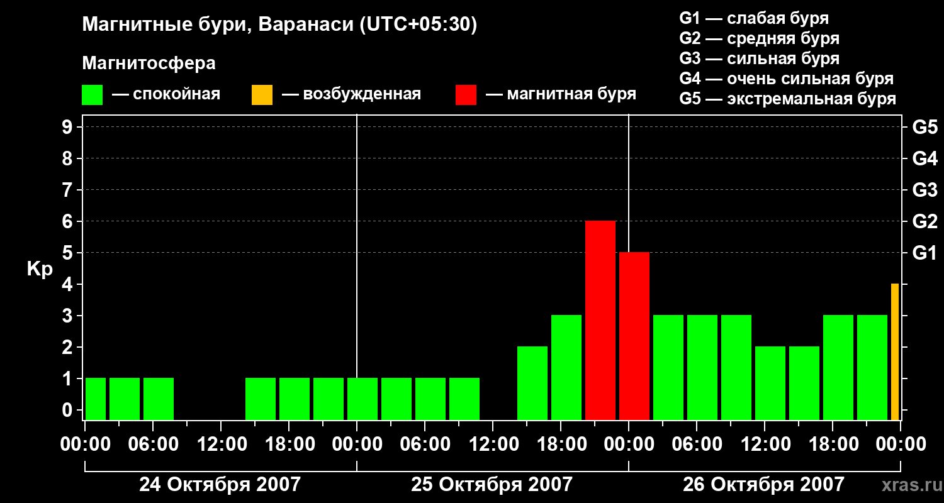This screenshot has height=503, width=944.
Task: Click the tallest red bar reaching Kp 6
Action: click(x=600, y=320)
